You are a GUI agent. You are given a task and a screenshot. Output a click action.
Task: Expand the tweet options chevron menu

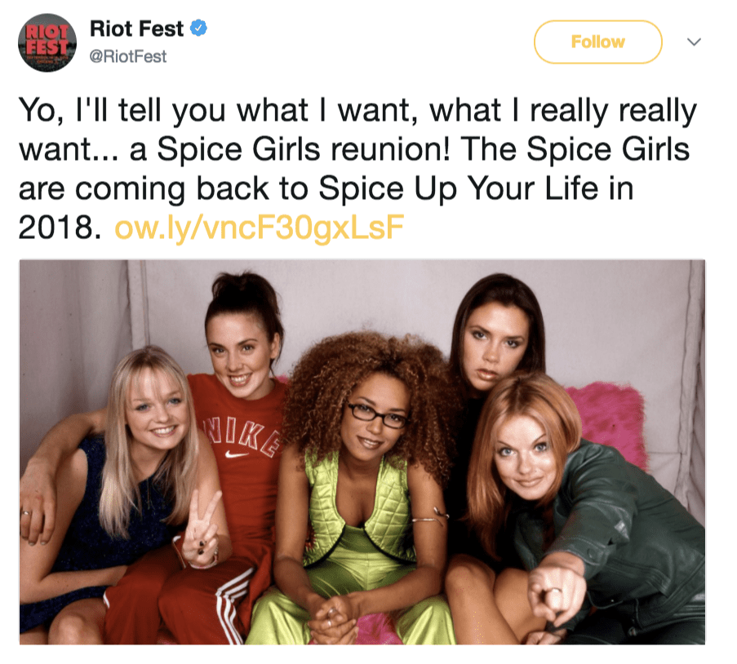pyautogui.click(x=695, y=42)
